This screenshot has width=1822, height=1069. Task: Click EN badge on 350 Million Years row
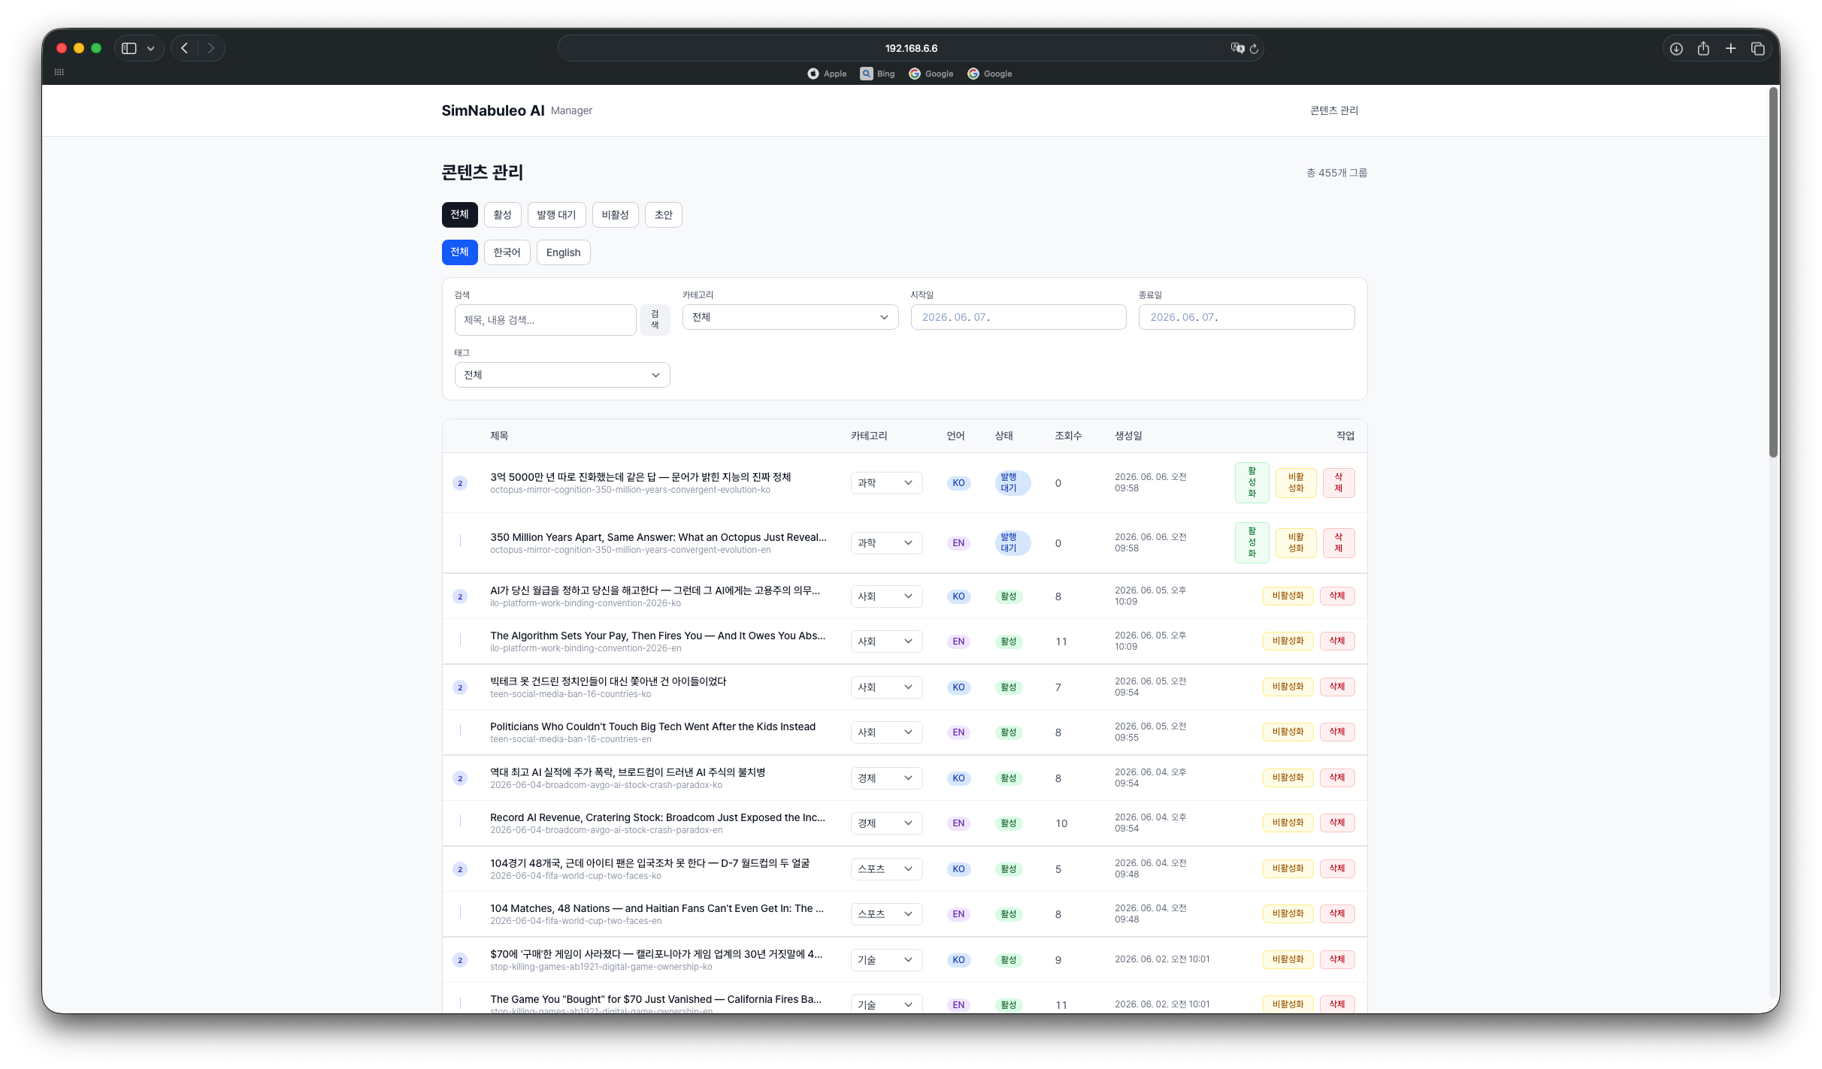(x=958, y=543)
